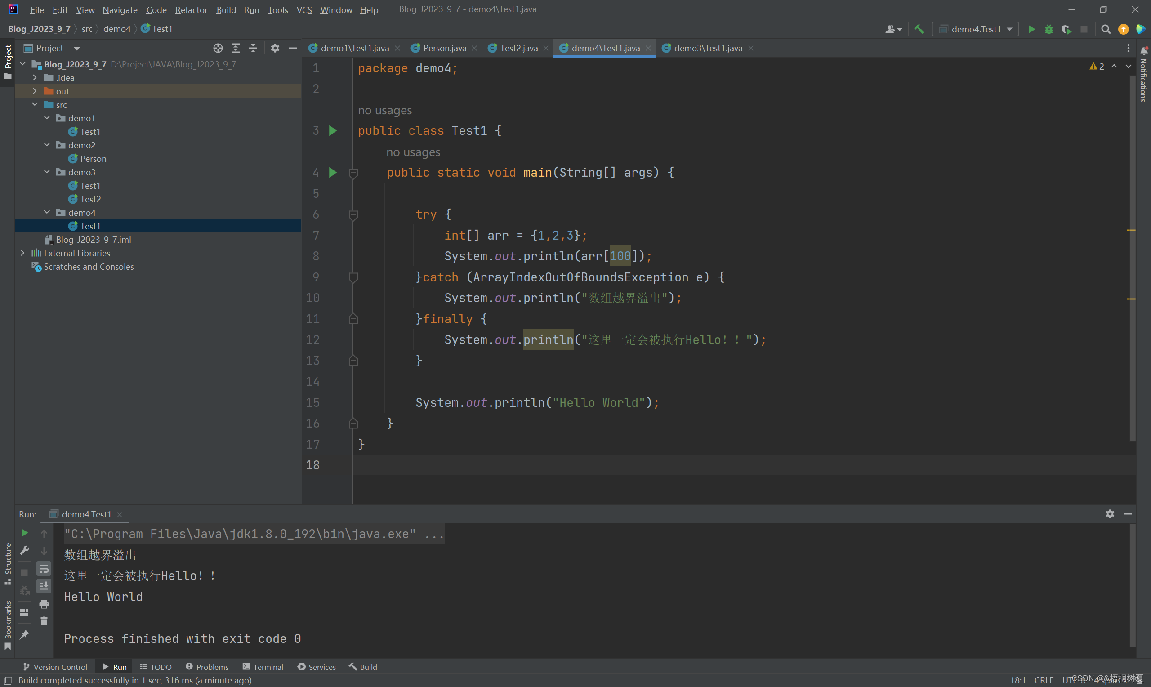Expand the .idea folder

(x=35, y=78)
